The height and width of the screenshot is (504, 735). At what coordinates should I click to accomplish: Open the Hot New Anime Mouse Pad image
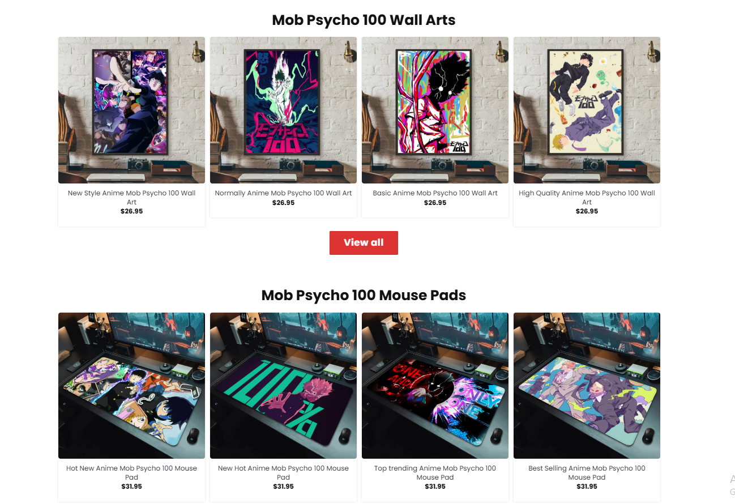click(131, 386)
